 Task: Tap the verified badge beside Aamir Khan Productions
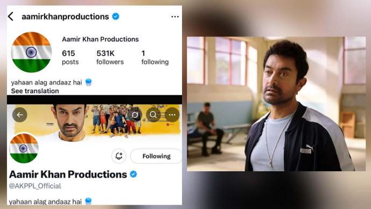pyautogui.click(x=134, y=175)
